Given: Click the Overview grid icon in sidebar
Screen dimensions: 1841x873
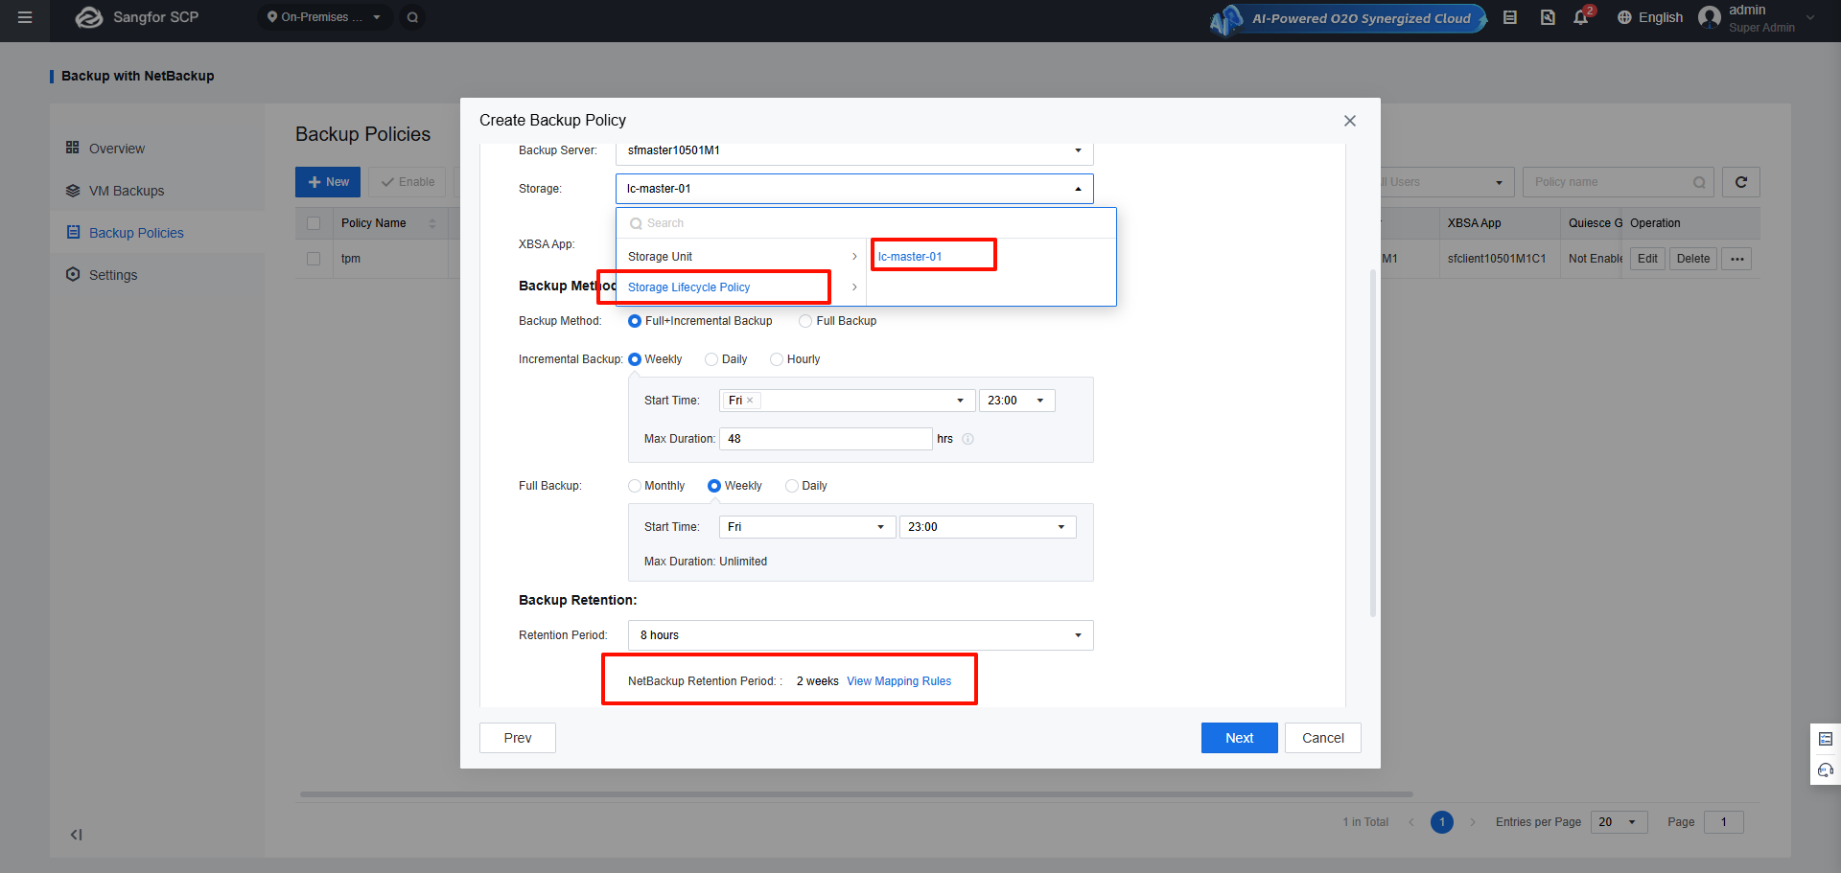Looking at the screenshot, I should click(73, 148).
